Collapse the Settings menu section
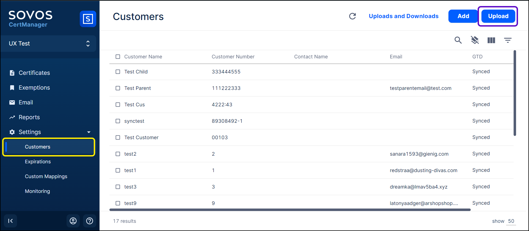Image resolution: width=529 pixels, height=231 pixels. (89, 132)
